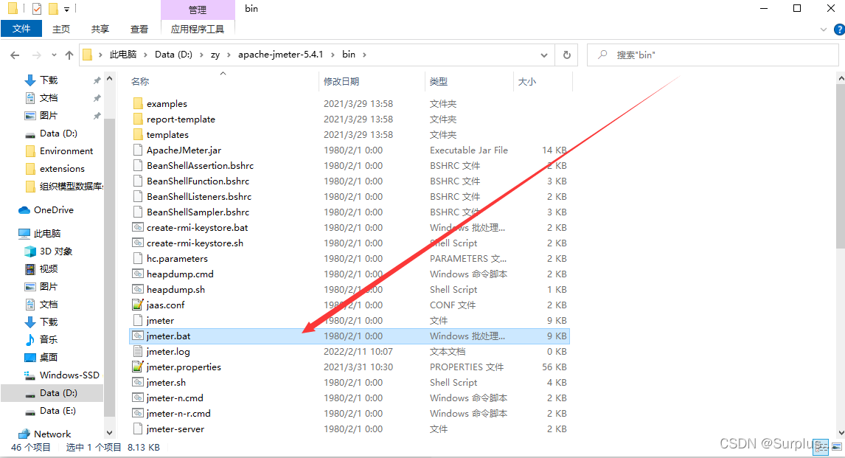Switch to the 主页 ribbon tab
Screen dimensions: 845x458
point(61,29)
